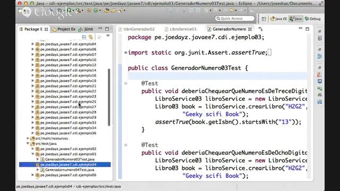The image size is (340, 191).
Task: Collapse the src/test/java folder
Action: click(x=28, y=143)
